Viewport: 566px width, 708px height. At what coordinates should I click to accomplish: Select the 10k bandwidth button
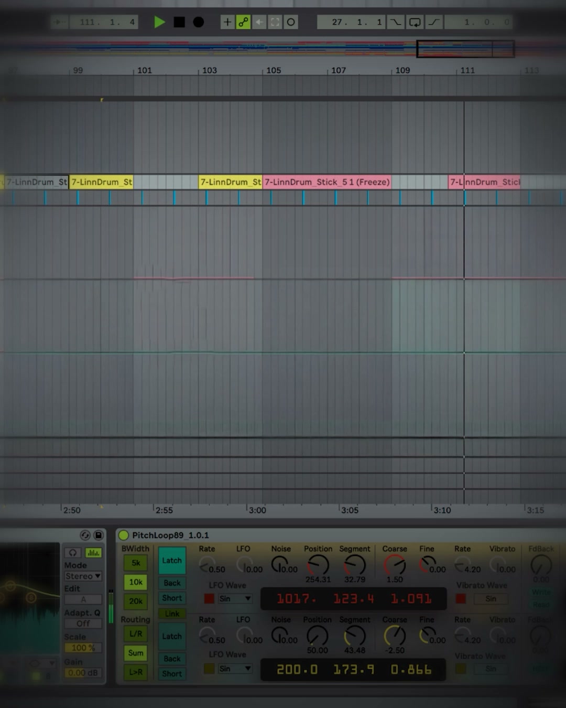point(136,582)
